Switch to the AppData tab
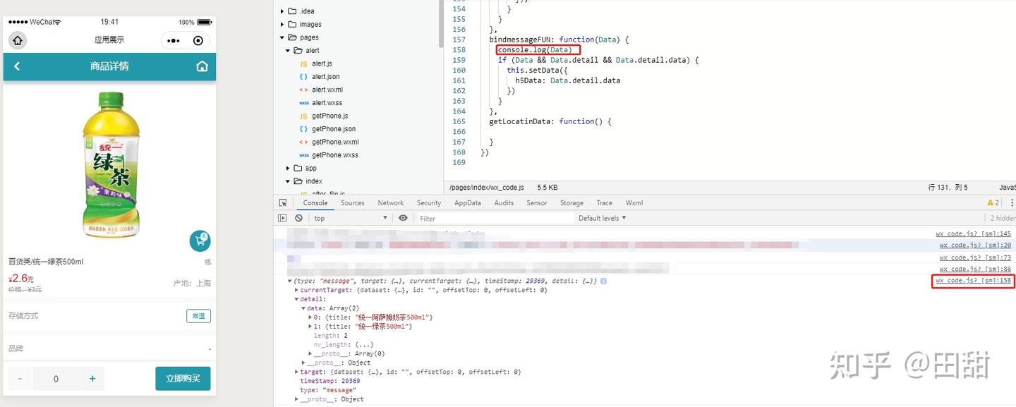The image size is (1016, 407). point(467,202)
